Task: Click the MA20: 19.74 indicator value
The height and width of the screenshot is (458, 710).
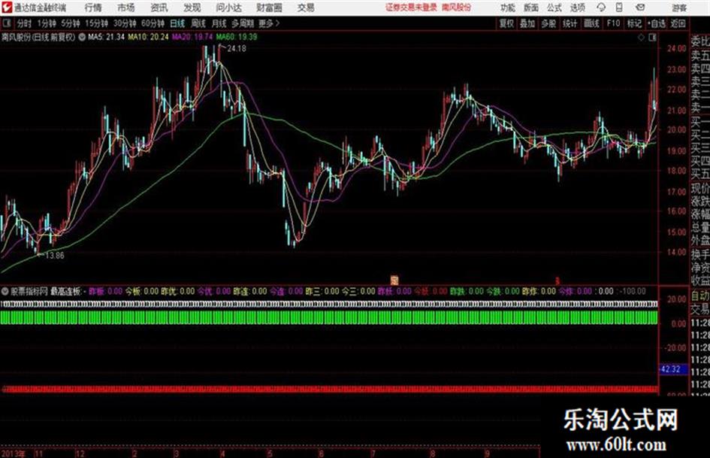Action: click(192, 37)
